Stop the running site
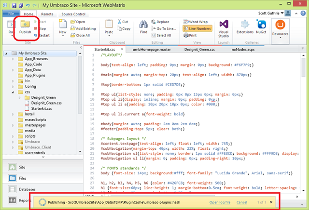Image resolution: width=309 pixels, height=210 pixels. tap(40, 28)
